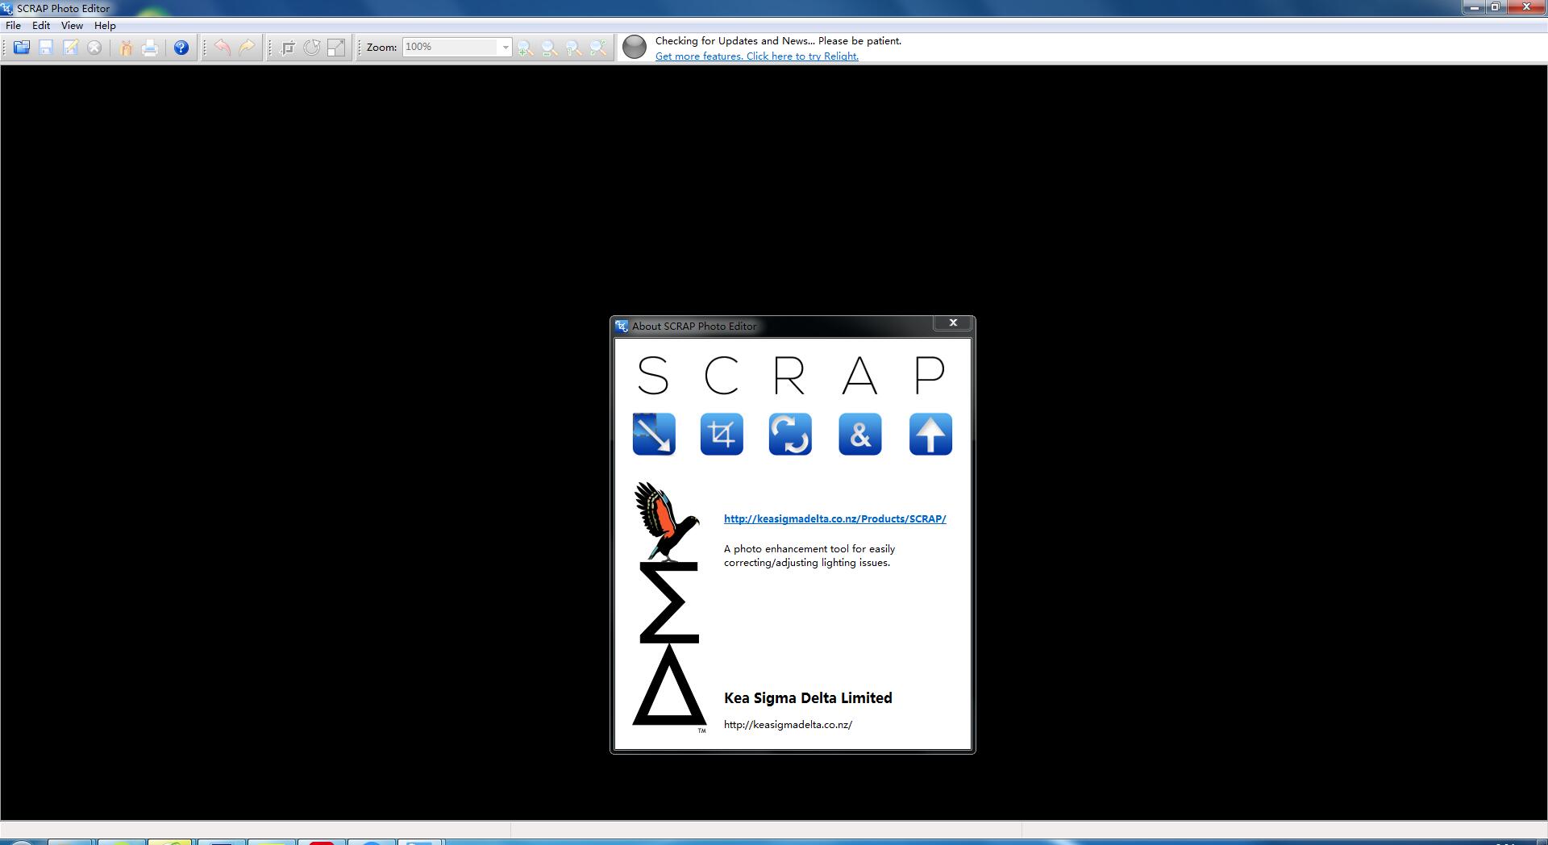Click the 'Zoom:' label in toolbar
Viewport: 1548px width, 845px height.
tap(381, 47)
